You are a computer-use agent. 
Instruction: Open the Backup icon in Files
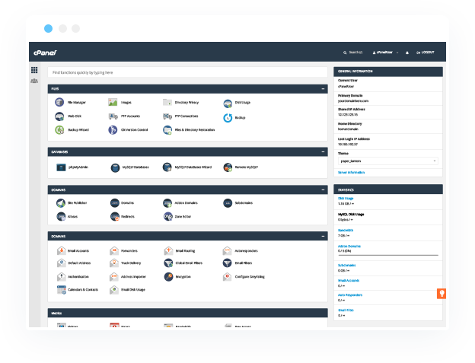(x=228, y=118)
